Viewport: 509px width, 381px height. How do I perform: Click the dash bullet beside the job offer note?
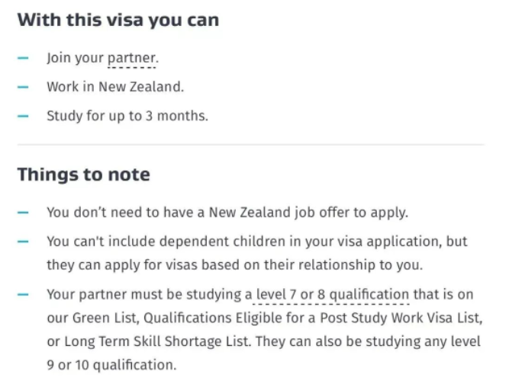tap(23, 212)
